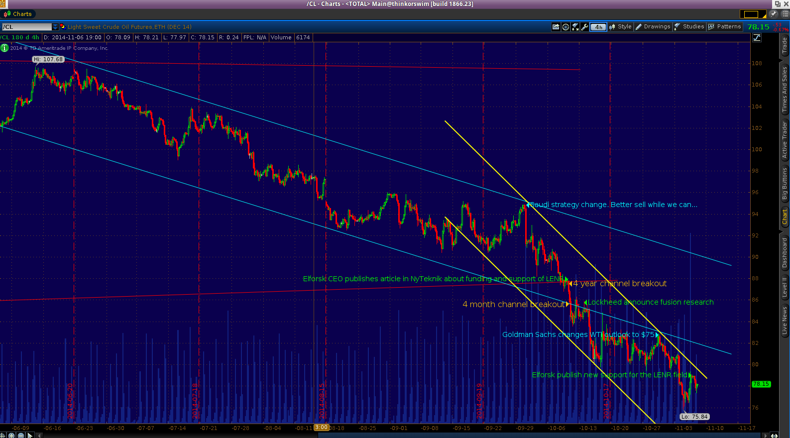Click the zoom out magnifier icon
This screenshot has width=790, height=438.
21,435
